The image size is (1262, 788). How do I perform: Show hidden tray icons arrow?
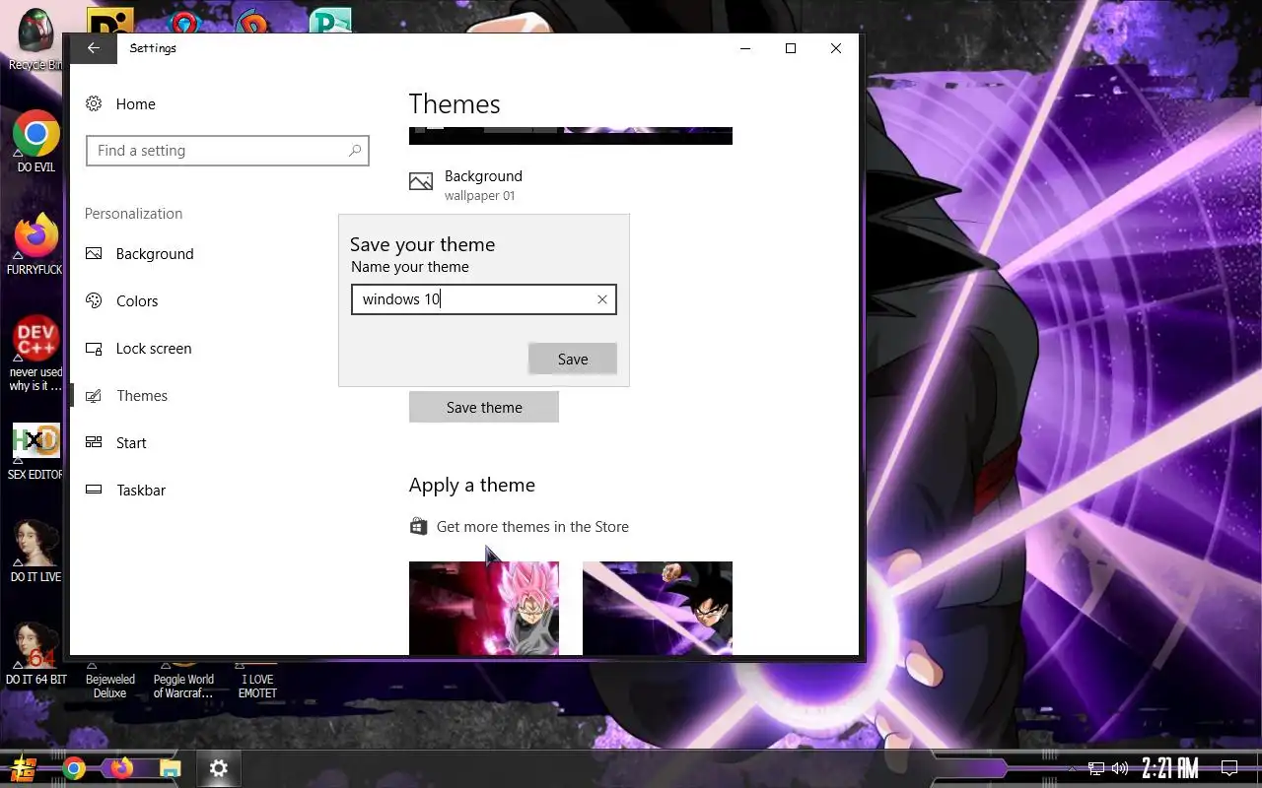(x=1072, y=769)
